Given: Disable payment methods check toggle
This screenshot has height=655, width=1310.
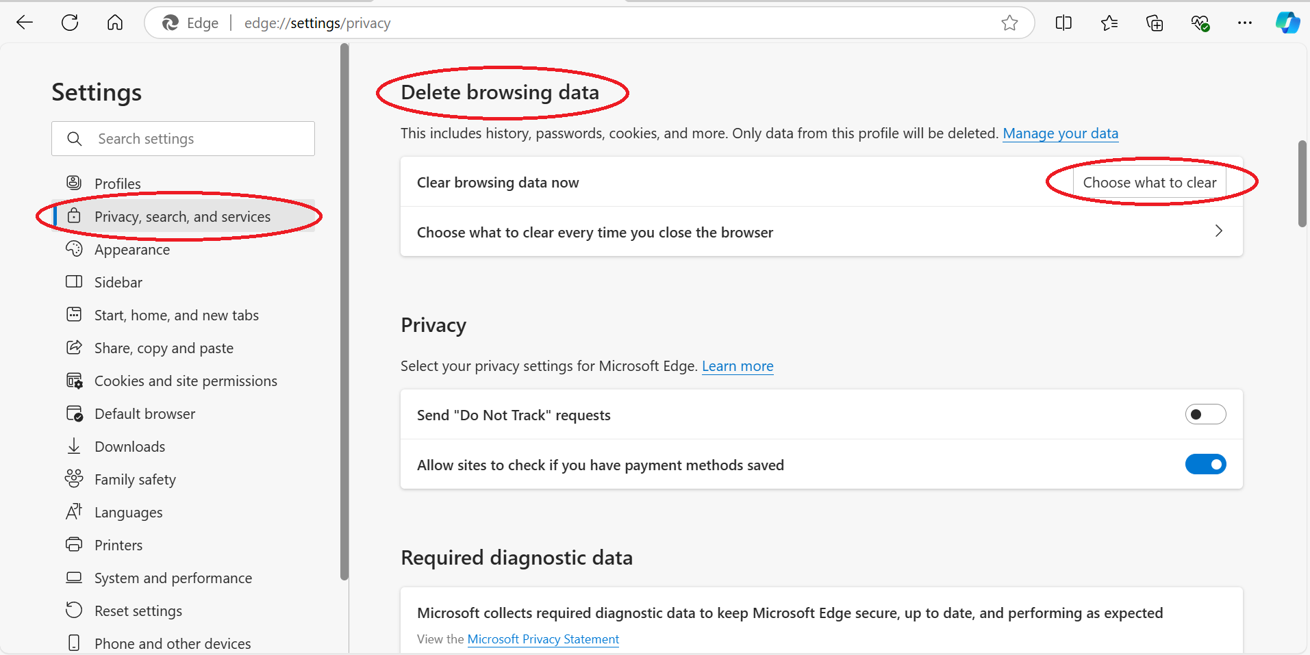Looking at the screenshot, I should point(1205,464).
